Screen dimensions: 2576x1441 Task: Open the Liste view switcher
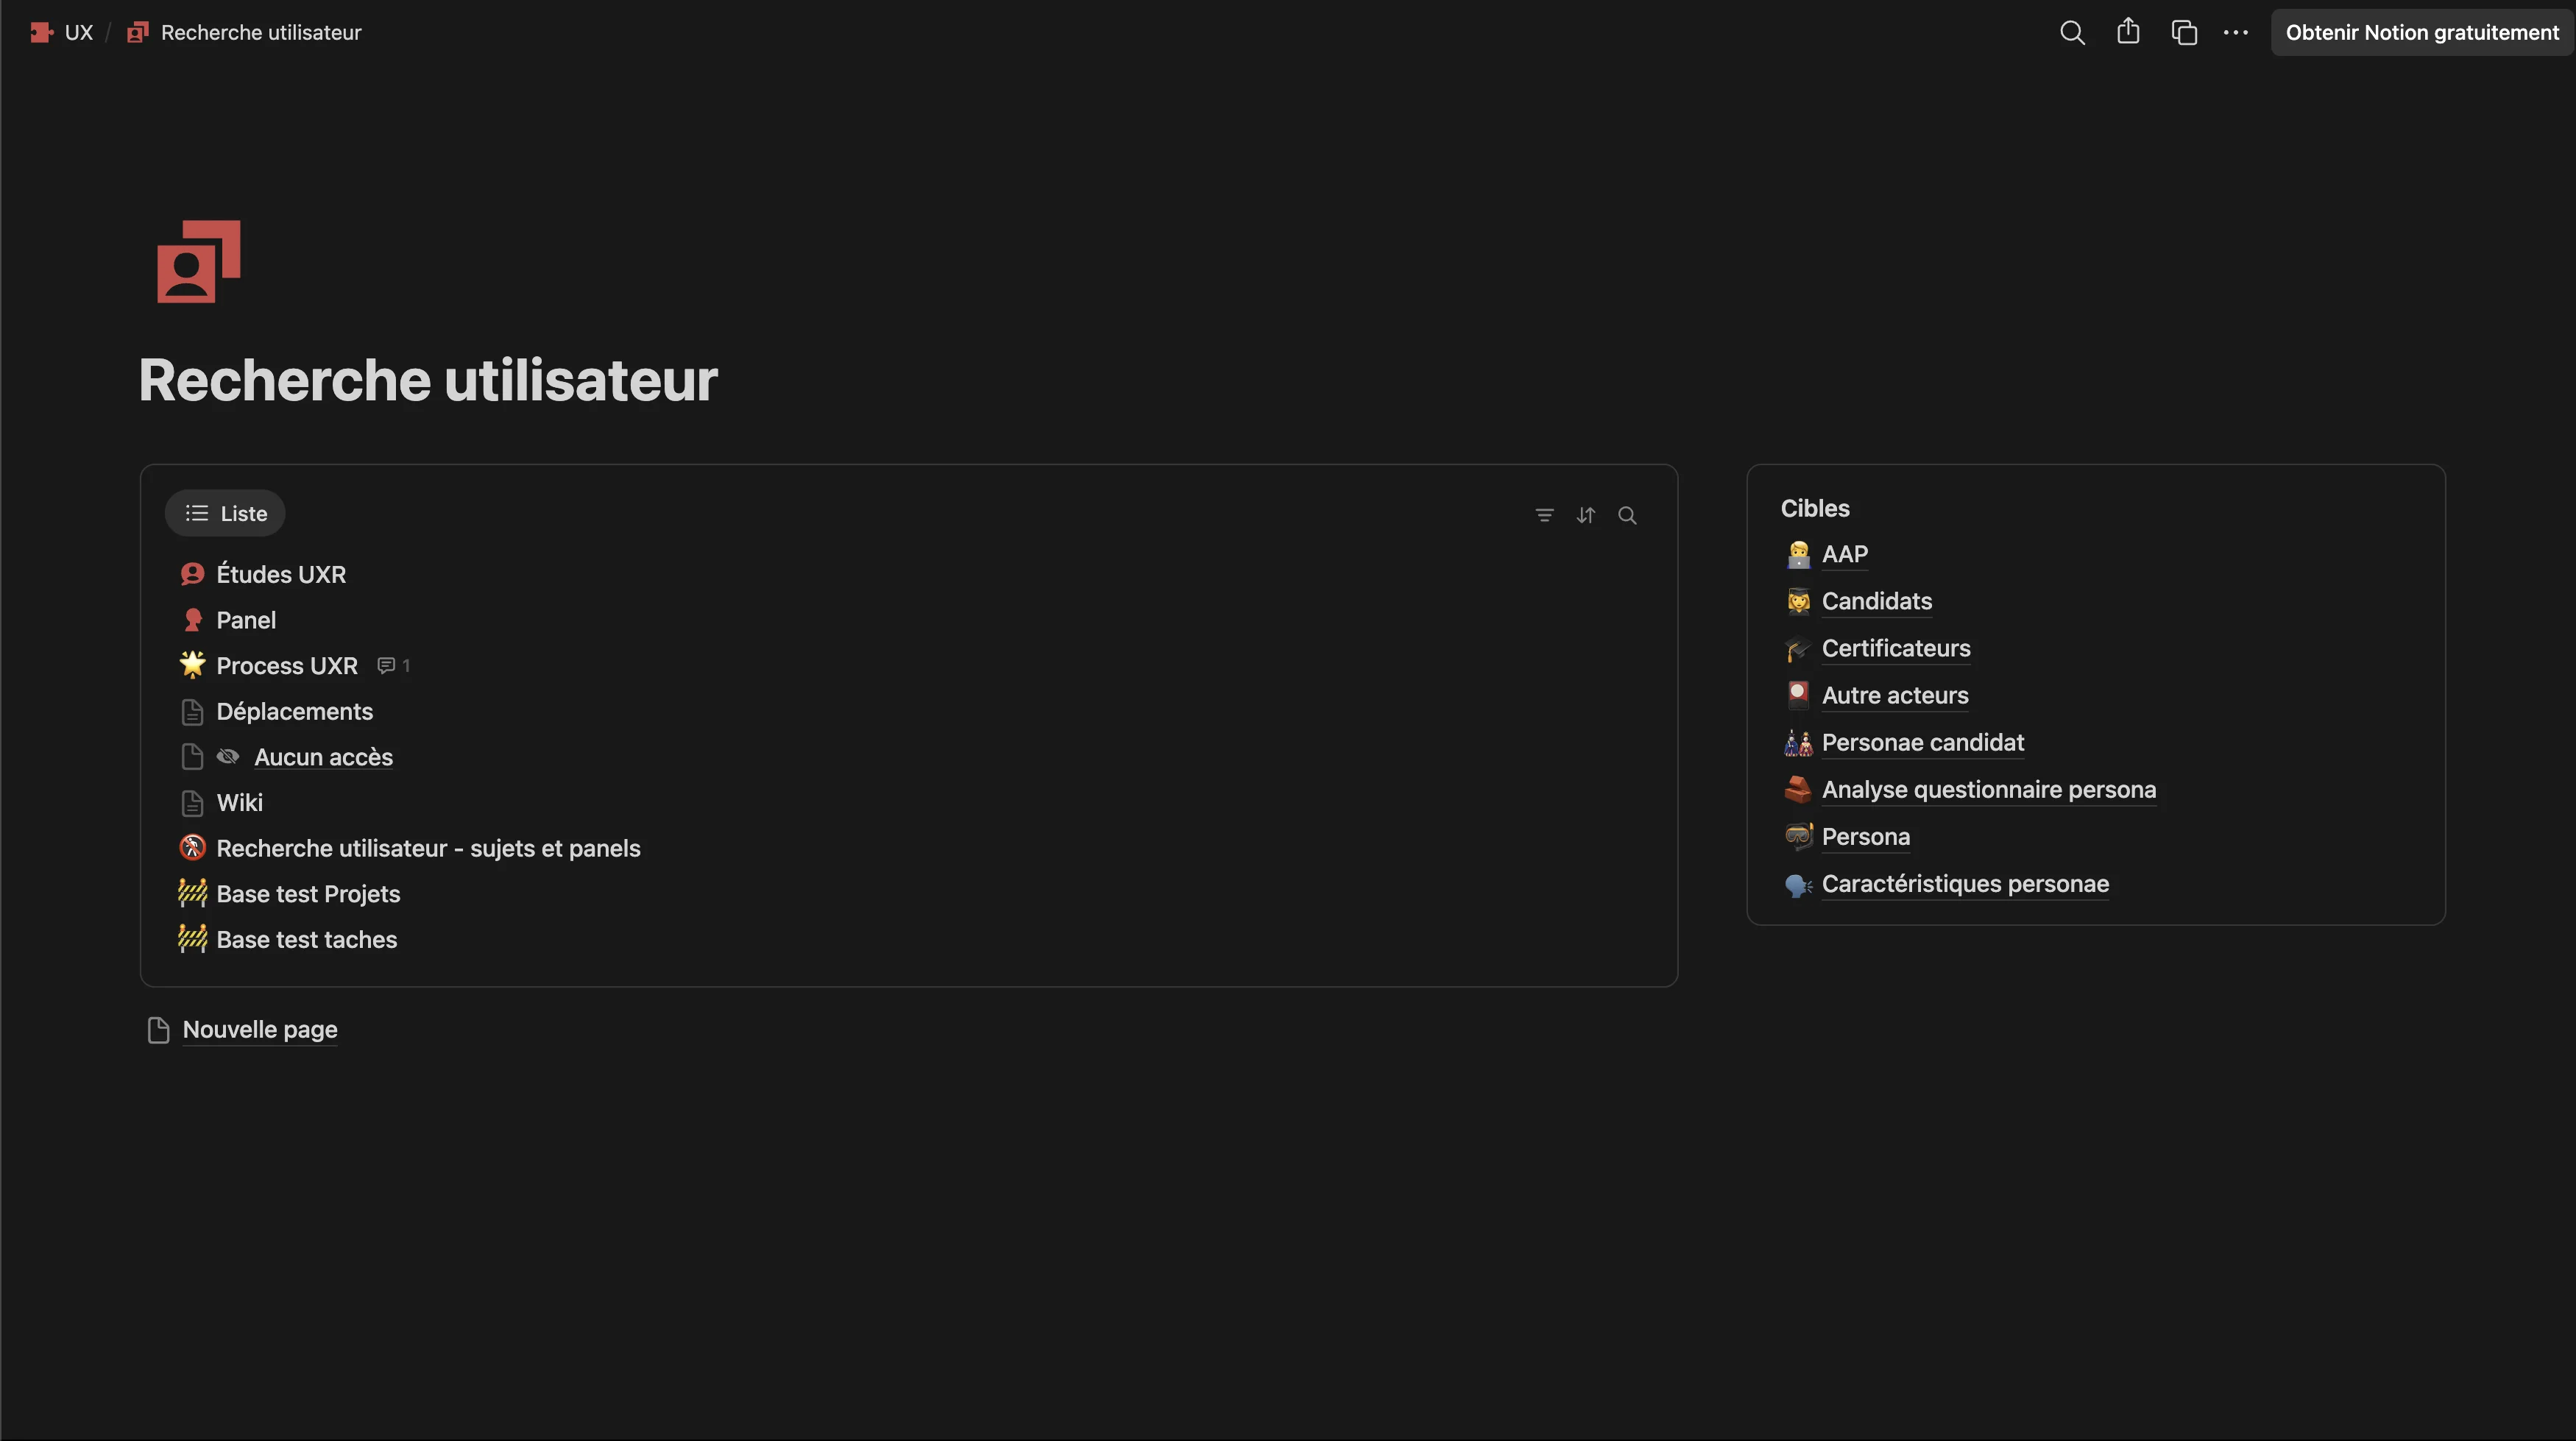(x=224, y=512)
